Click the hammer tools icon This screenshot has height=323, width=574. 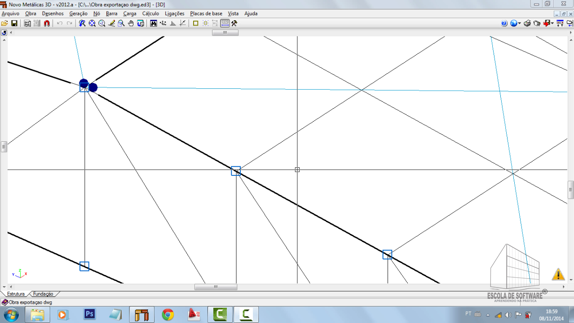[234, 23]
